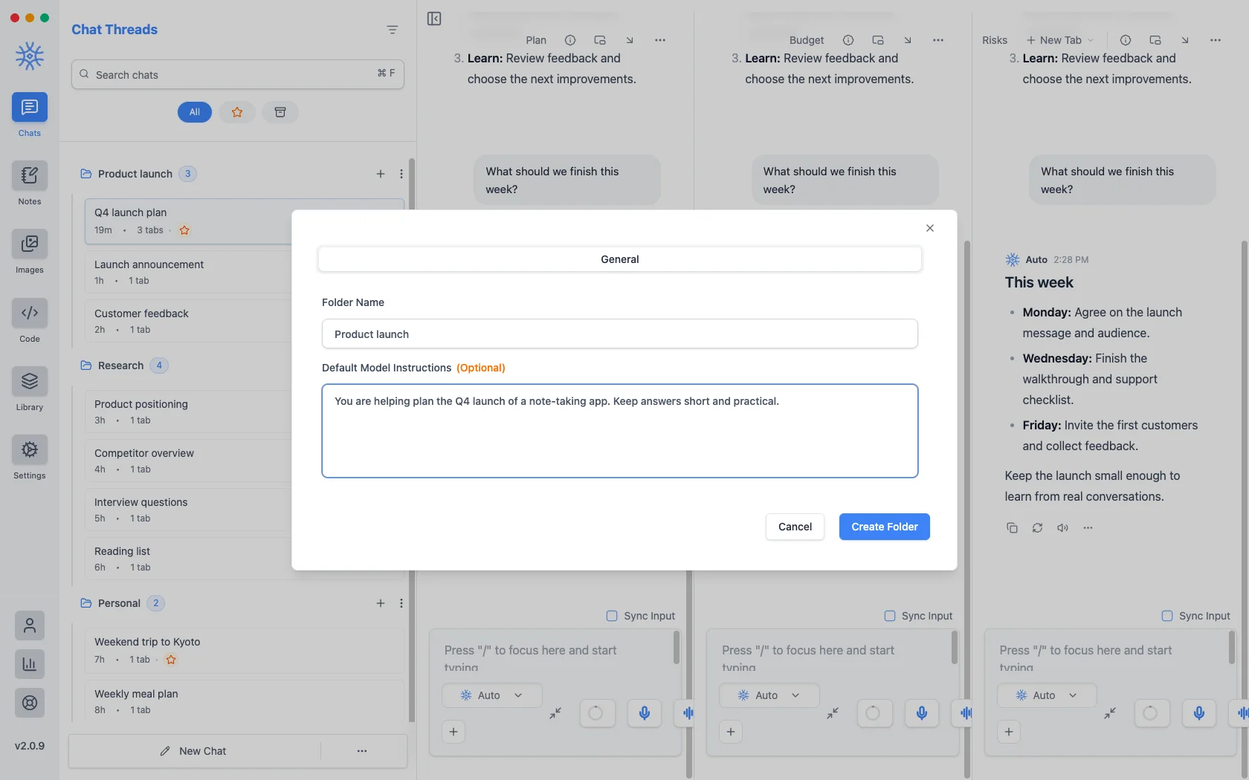Image resolution: width=1249 pixels, height=780 pixels.
Task: Click the Create Folder button
Action: [885, 527]
